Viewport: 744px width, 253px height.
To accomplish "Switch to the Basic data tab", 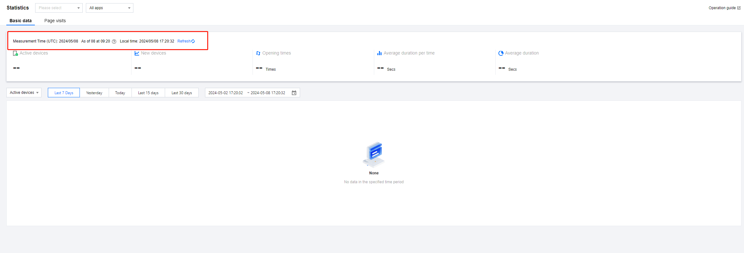I will click(x=21, y=21).
